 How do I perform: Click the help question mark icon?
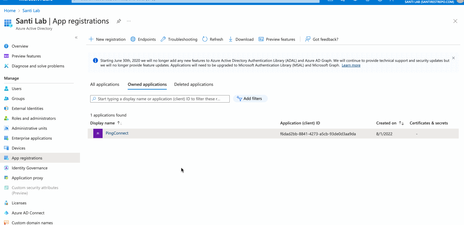click(379, 1)
